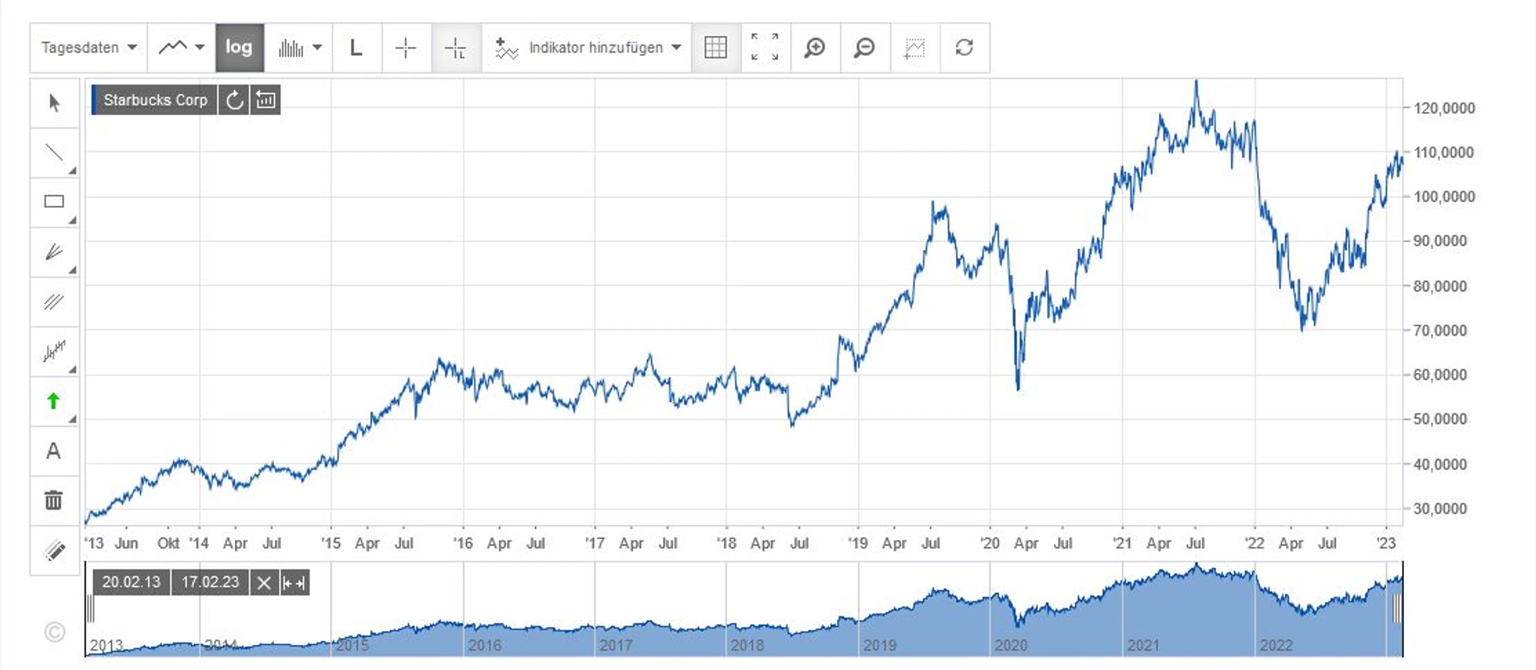Open the Tagesdaten interval dropdown

(89, 47)
